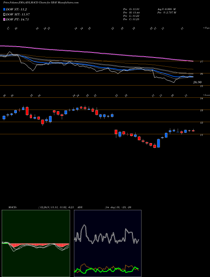The width and height of the screenshot is (210, 277).
Task: Click the '<-Tops' label at right edge
Action: pyautogui.click(x=206, y=28)
